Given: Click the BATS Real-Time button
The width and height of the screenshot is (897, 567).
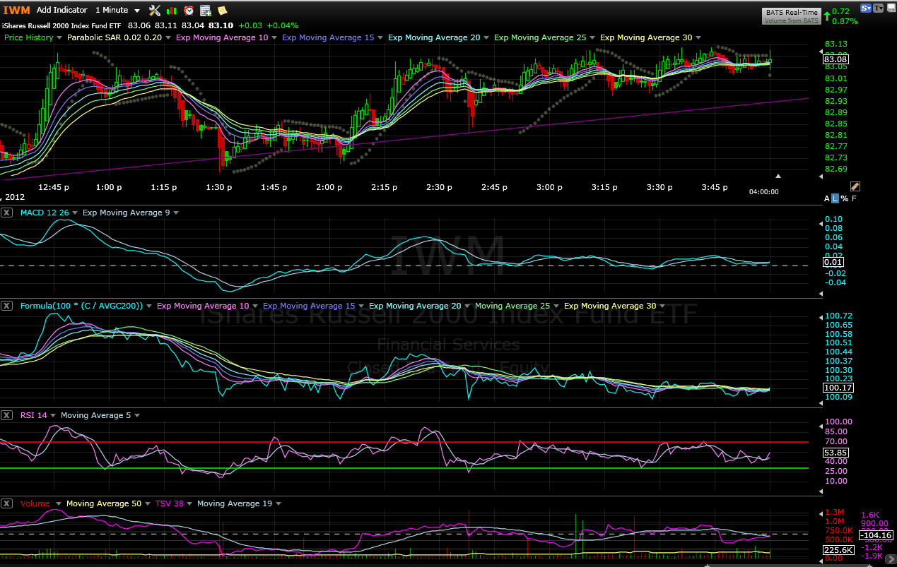Looking at the screenshot, I should pyautogui.click(x=792, y=13).
